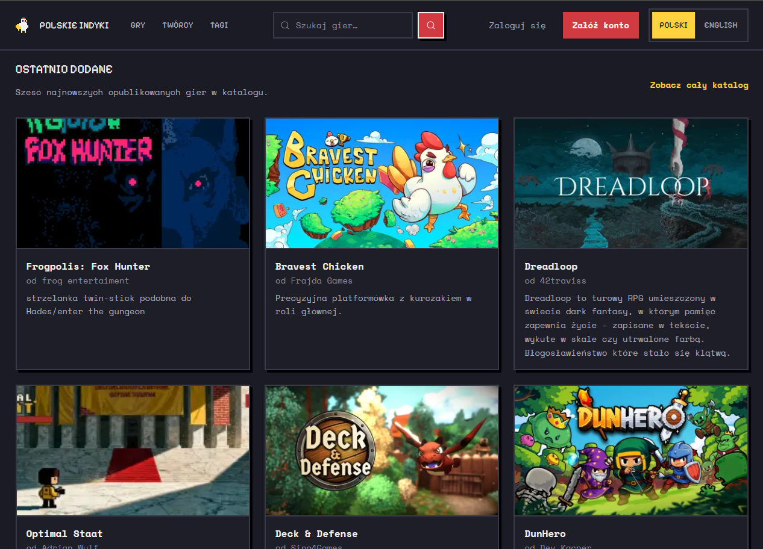Open the Bravest Chicken cover image

[x=382, y=183]
